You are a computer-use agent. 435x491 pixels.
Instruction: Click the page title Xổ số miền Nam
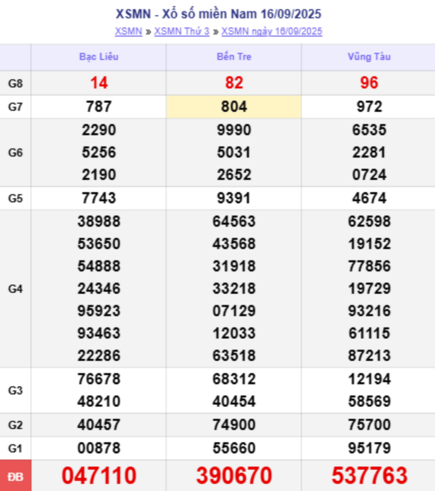(218, 14)
